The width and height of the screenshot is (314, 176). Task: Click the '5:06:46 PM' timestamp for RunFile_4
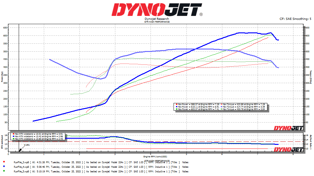(43, 167)
